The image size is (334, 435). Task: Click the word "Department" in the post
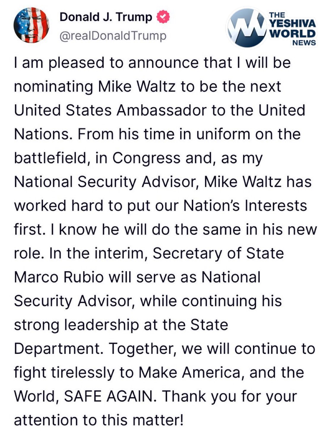coord(57,349)
